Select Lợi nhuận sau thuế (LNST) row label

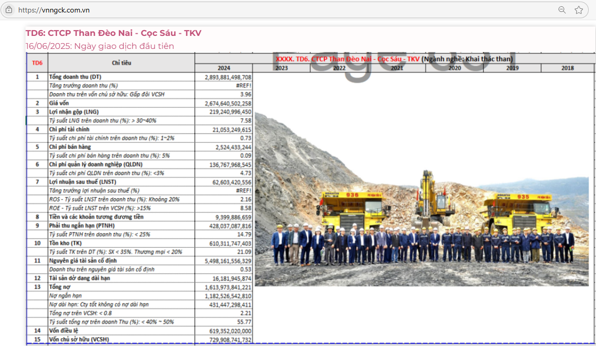pos(82,182)
